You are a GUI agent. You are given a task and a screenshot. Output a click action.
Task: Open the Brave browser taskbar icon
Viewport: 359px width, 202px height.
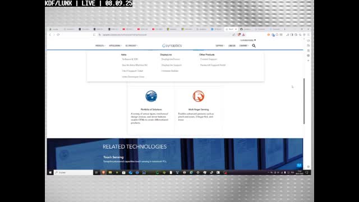click(x=103, y=172)
